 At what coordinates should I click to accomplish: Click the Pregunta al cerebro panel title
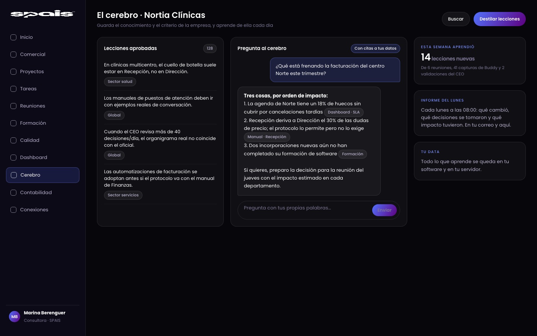[262, 49]
